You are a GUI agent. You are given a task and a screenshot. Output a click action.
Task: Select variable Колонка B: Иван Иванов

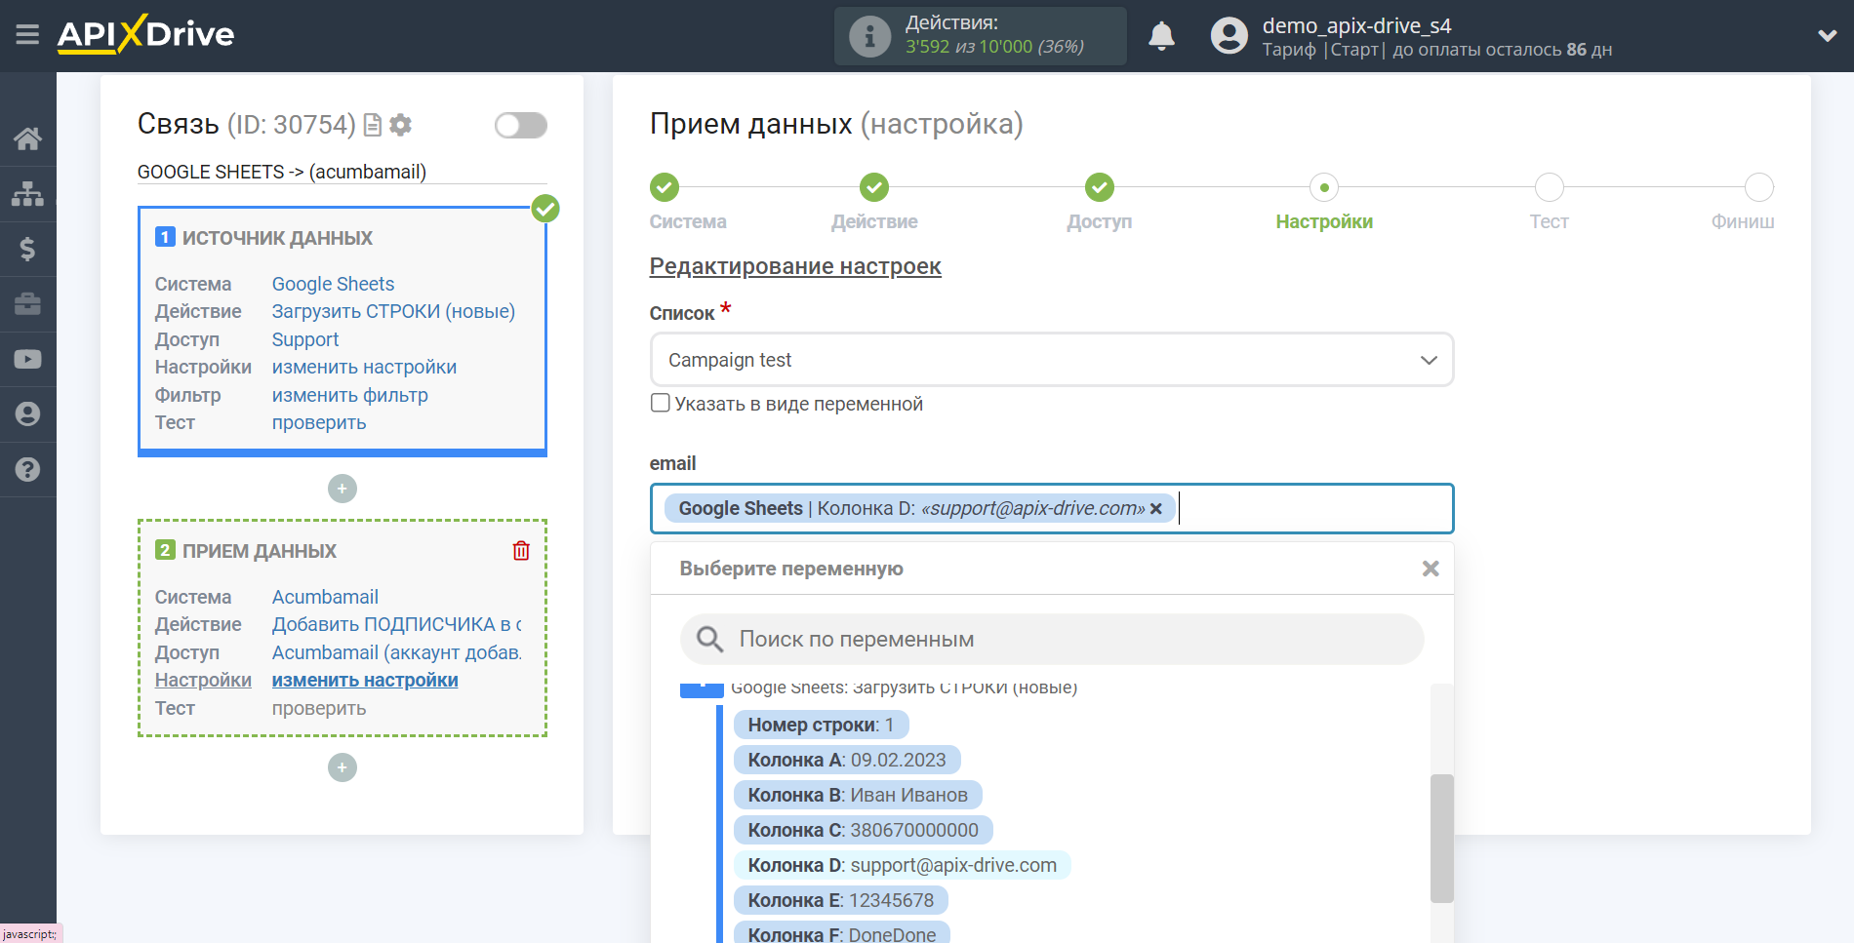(x=858, y=795)
